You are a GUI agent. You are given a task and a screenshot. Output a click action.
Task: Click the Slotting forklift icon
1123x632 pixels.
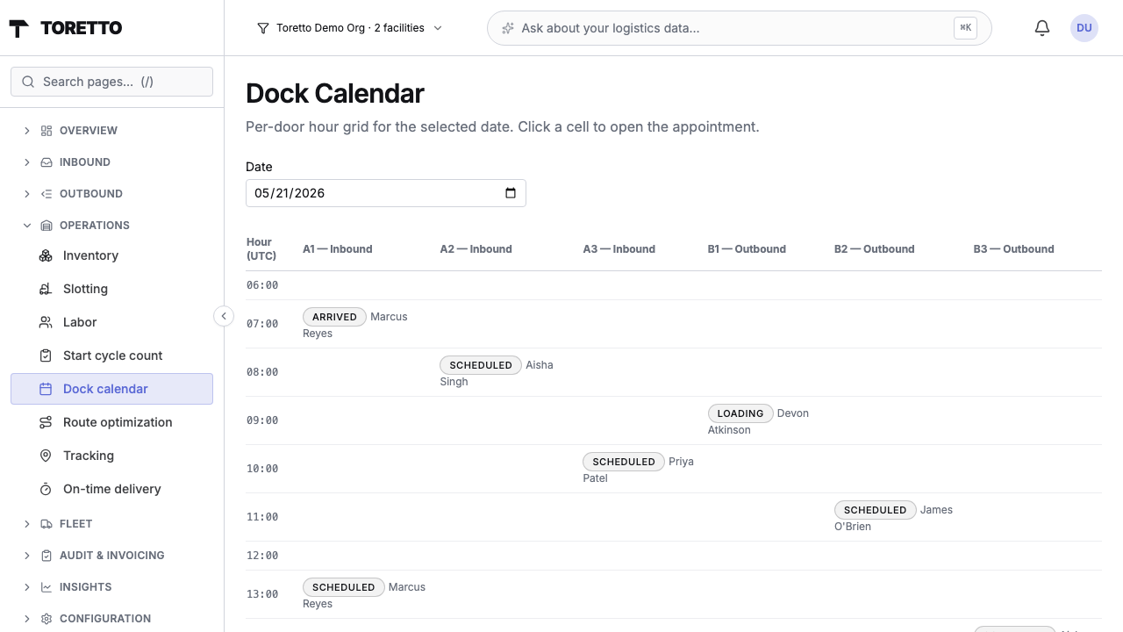point(46,289)
